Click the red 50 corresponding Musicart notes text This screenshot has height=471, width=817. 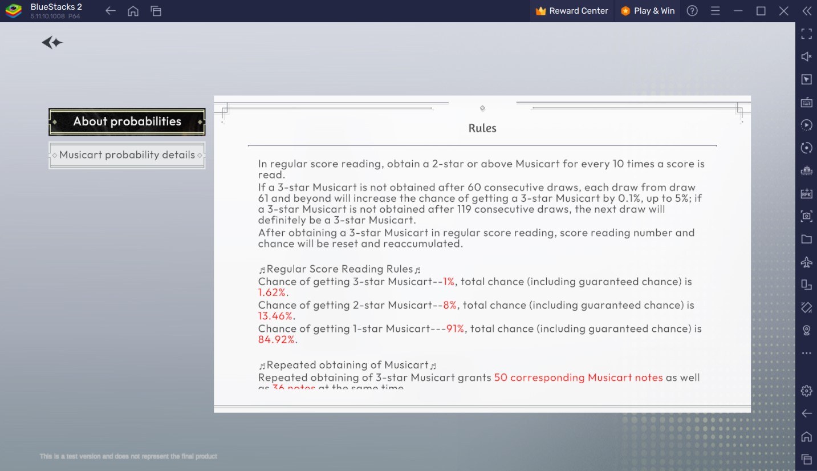(x=578, y=377)
